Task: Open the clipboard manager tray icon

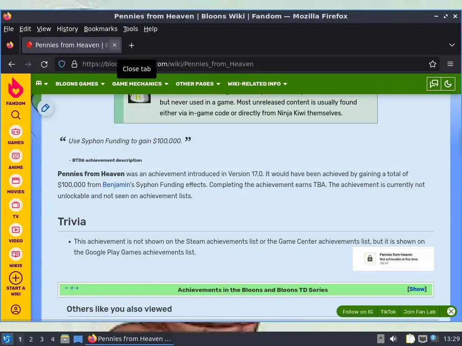Action: 410,339
